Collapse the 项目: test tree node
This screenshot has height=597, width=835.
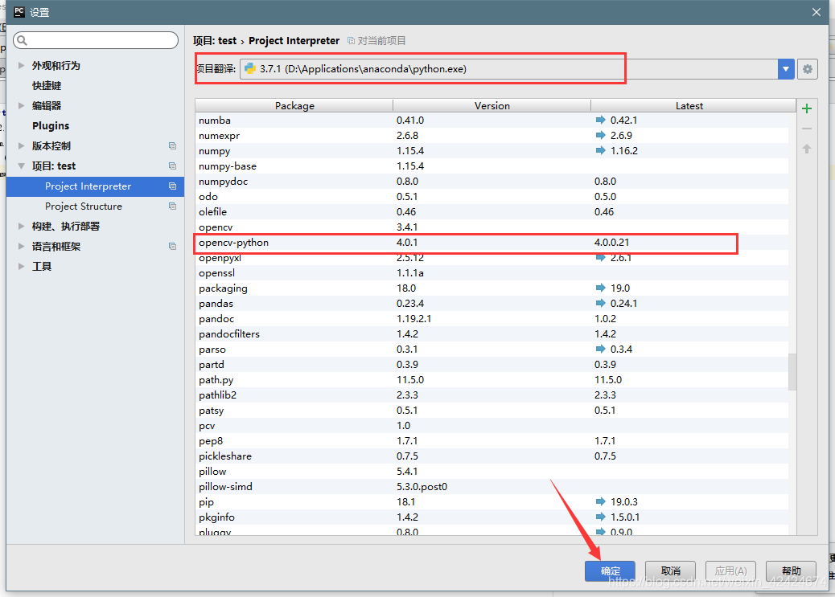[21, 166]
